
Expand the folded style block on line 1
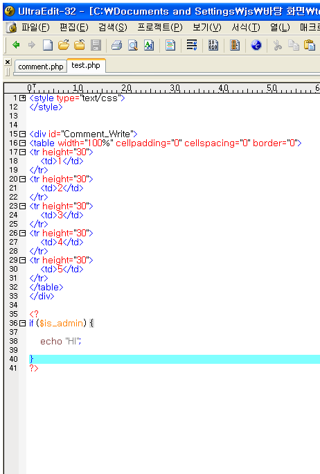(x=22, y=98)
